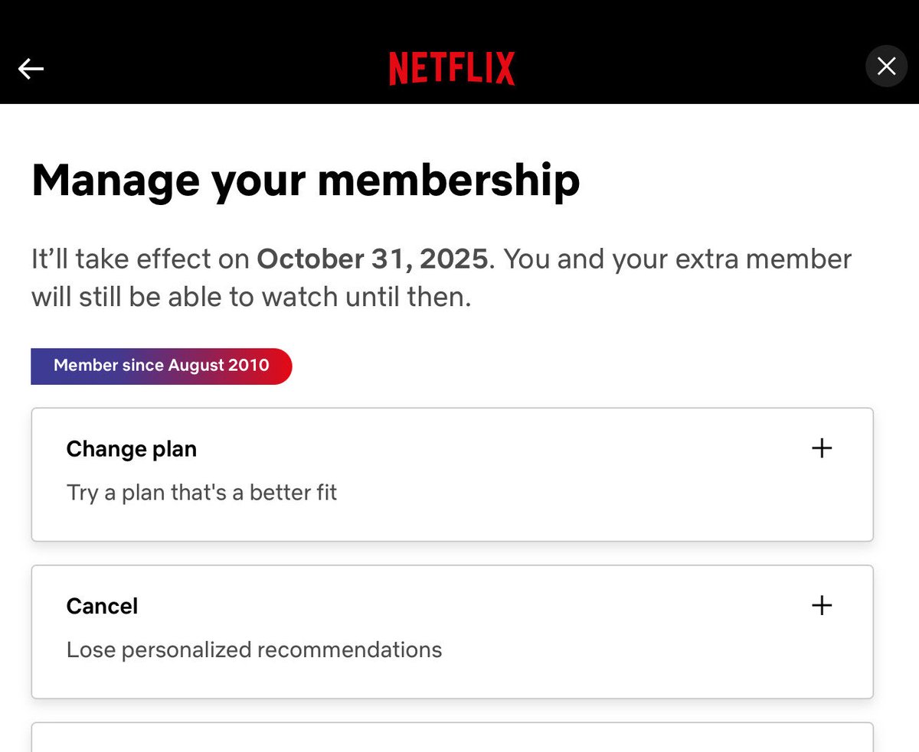Open the Change plan option title
The height and width of the screenshot is (752, 919).
pos(131,449)
